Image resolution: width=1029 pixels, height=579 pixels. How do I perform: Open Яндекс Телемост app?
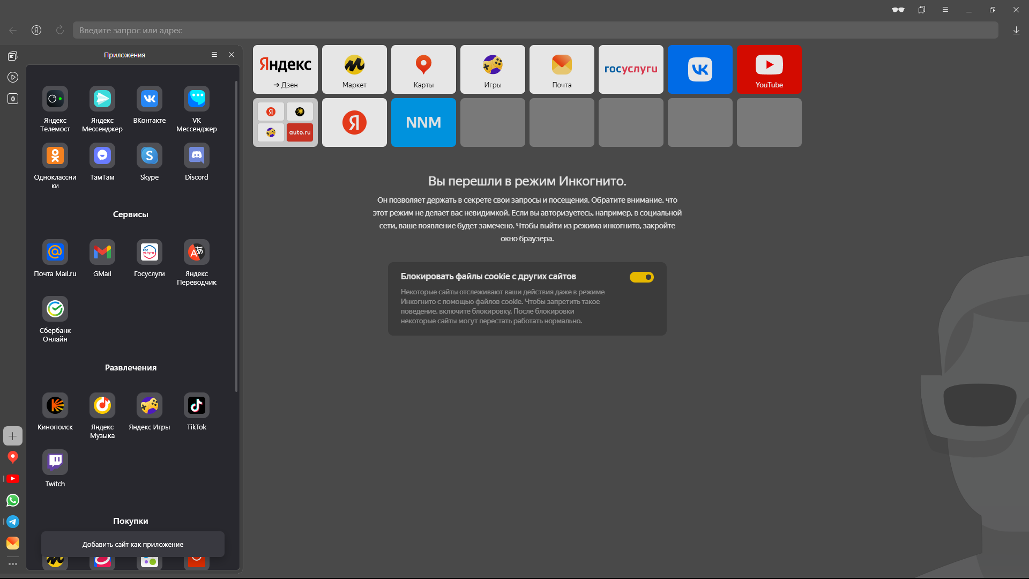(x=55, y=109)
